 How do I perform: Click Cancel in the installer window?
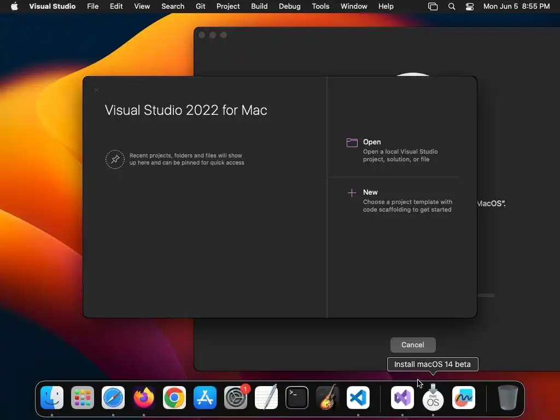pos(413,345)
